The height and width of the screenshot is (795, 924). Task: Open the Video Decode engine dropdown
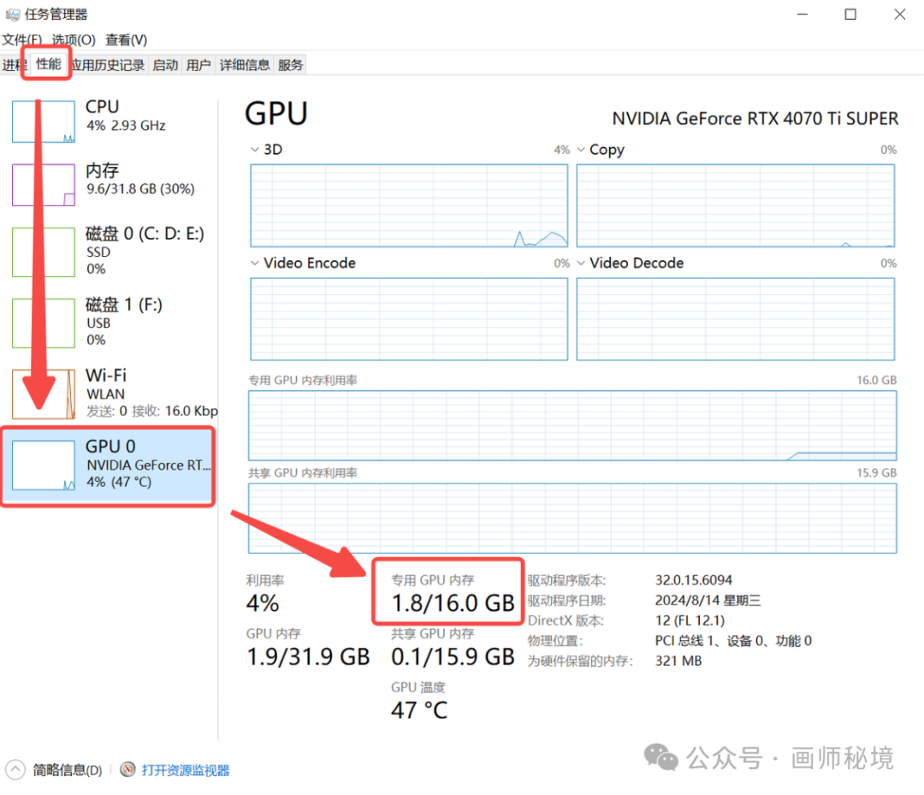pyautogui.click(x=581, y=263)
